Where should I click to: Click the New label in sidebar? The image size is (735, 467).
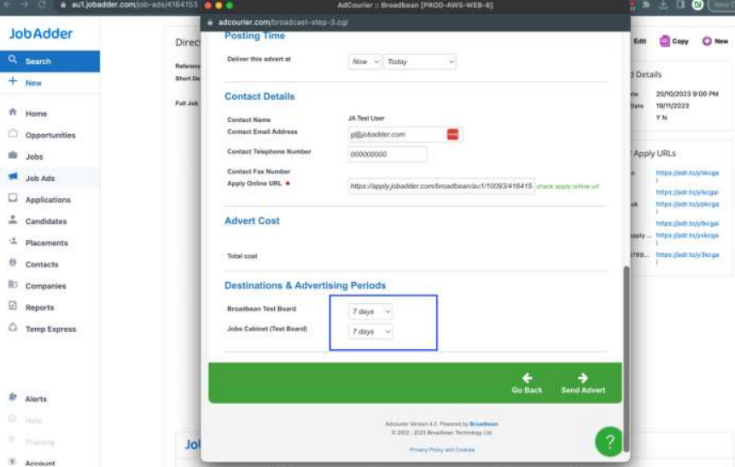(33, 83)
